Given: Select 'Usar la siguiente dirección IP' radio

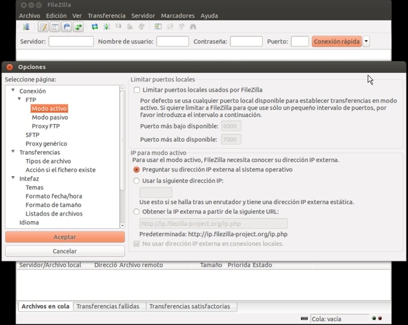Looking at the screenshot, I should (136, 181).
